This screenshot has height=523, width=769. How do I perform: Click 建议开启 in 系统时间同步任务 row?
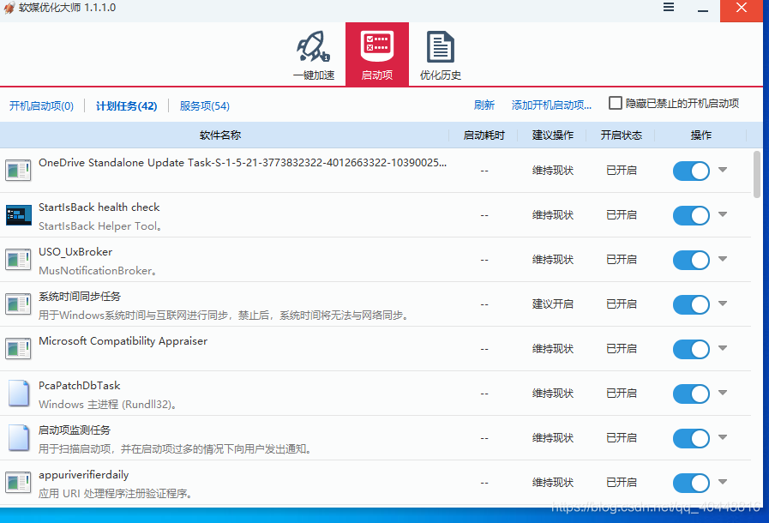tap(553, 304)
